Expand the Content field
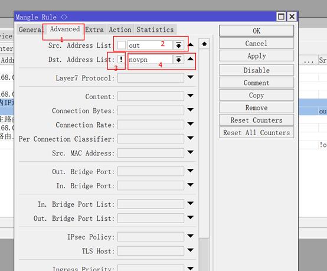This screenshot has width=327, height=271. coord(191,96)
